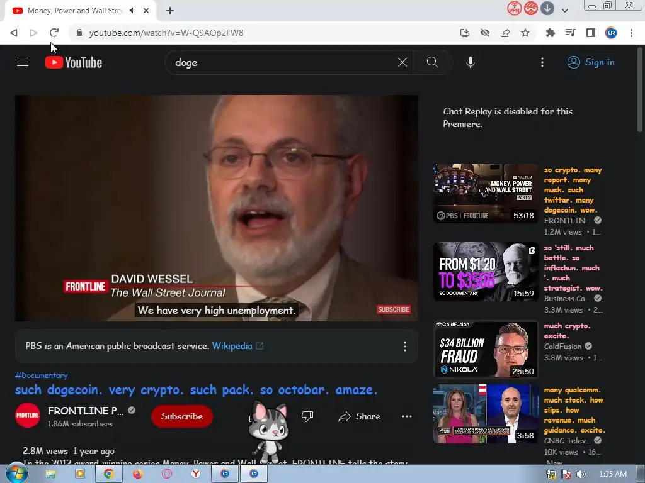Select the youtube.com address bar URL
The height and width of the screenshot is (483, 645).
click(x=166, y=33)
